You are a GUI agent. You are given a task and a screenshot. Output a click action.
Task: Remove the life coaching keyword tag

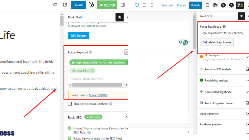click(x=92, y=71)
